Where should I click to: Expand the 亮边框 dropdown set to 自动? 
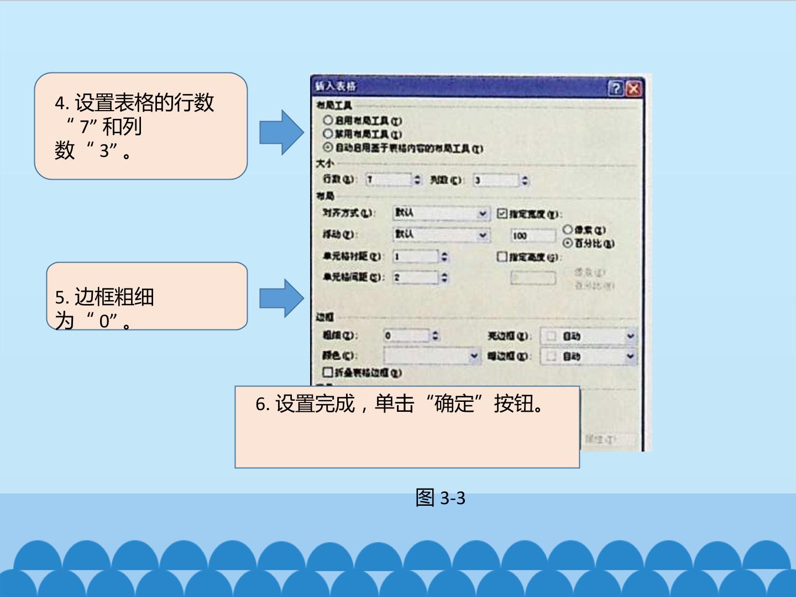coord(588,336)
